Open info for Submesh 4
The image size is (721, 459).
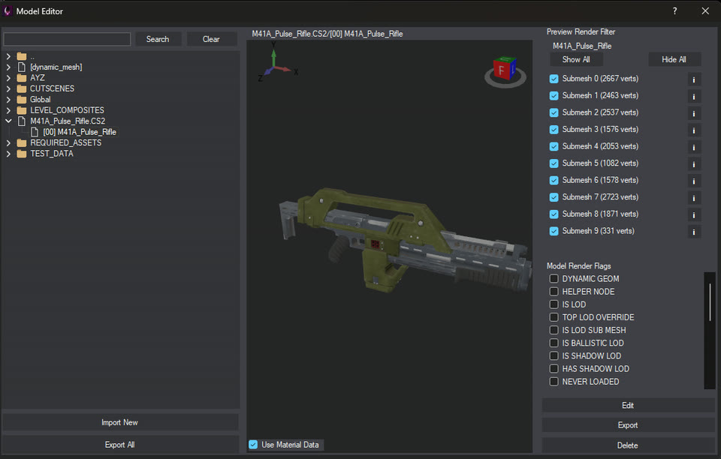694,147
